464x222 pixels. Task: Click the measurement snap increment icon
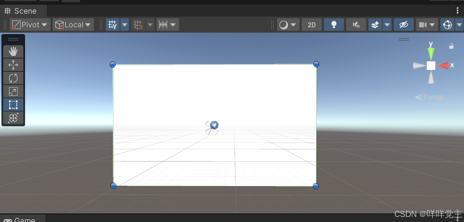click(x=164, y=24)
